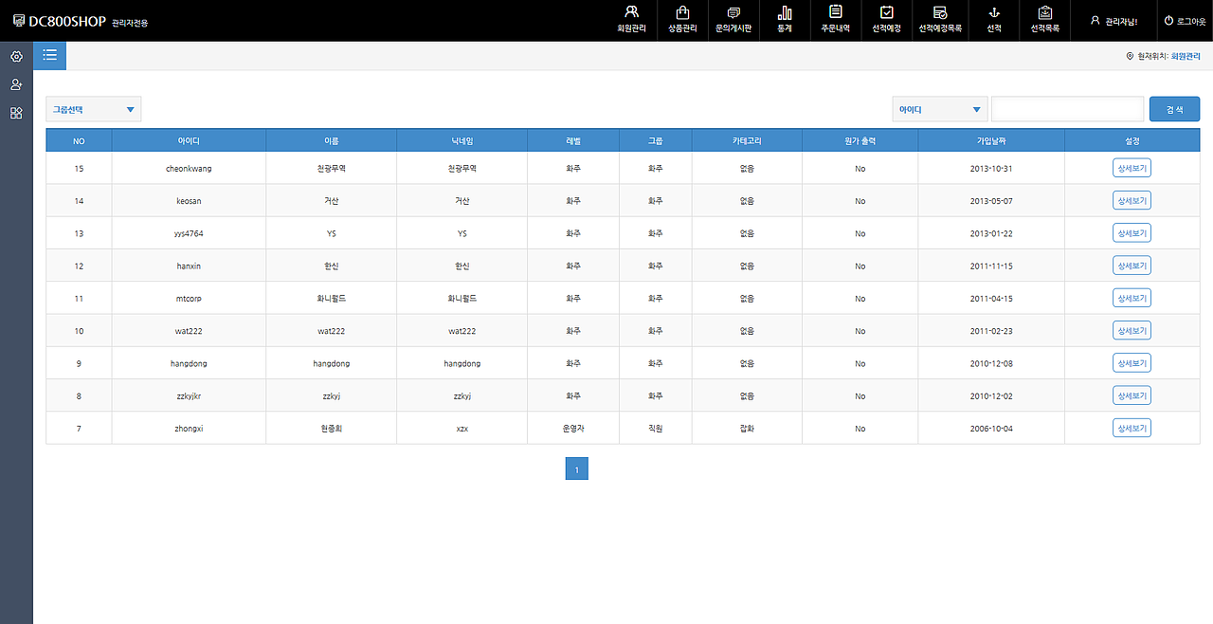1213x624 pixels.
Task: Click 상세보기 for wat222 row
Action: coord(1132,330)
